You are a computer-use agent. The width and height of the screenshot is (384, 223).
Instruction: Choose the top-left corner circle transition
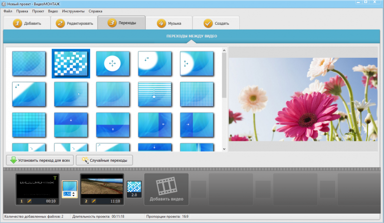click(155, 64)
